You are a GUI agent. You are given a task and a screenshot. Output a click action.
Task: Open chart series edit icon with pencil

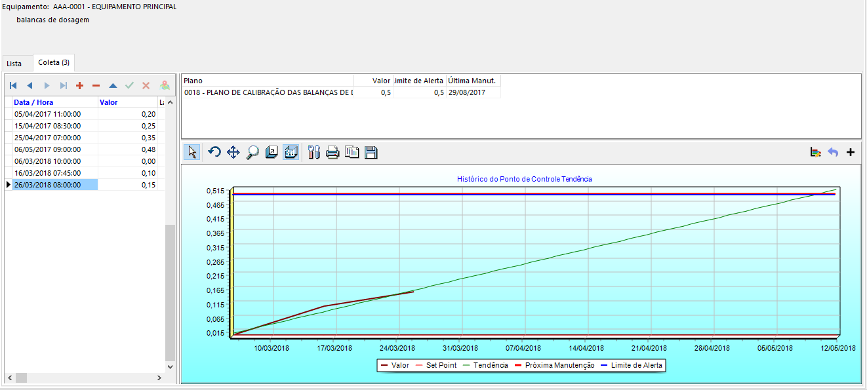pyautogui.click(x=815, y=152)
